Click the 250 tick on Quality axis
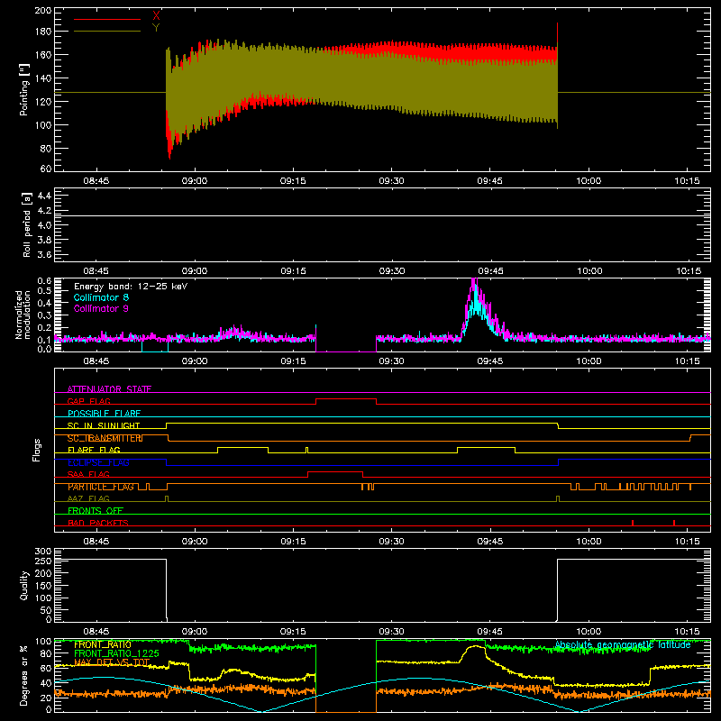This screenshot has width=721, height=721. 43,561
